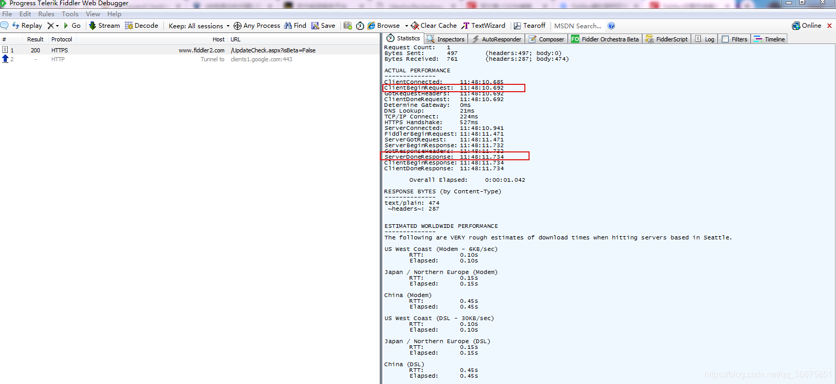Viewport: 836px width, 384px height.
Task: Toggle Decode option in toolbar
Action: click(x=141, y=26)
